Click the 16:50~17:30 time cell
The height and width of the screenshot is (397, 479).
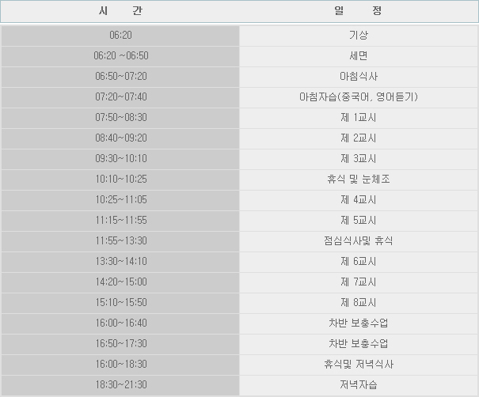tap(120, 344)
